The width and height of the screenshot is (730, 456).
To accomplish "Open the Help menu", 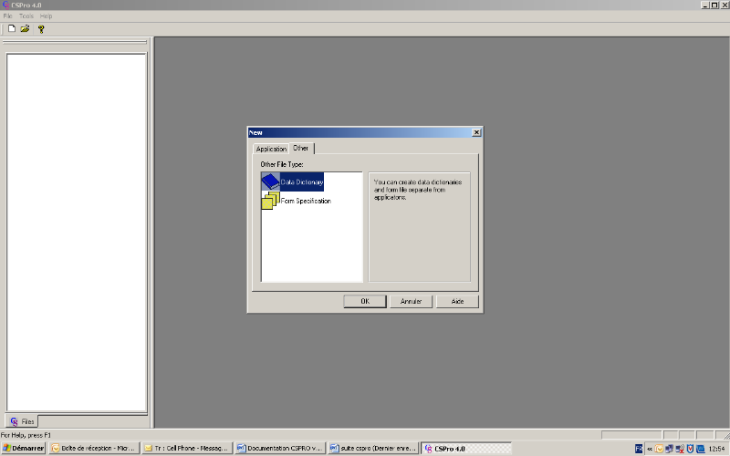I will click(x=46, y=16).
